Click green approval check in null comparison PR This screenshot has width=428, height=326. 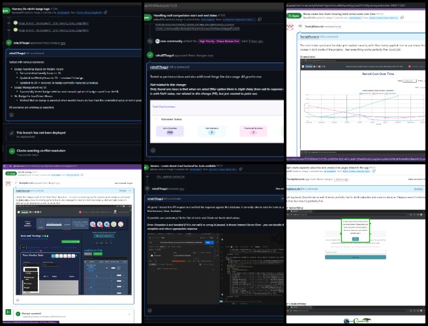click(x=150, y=55)
